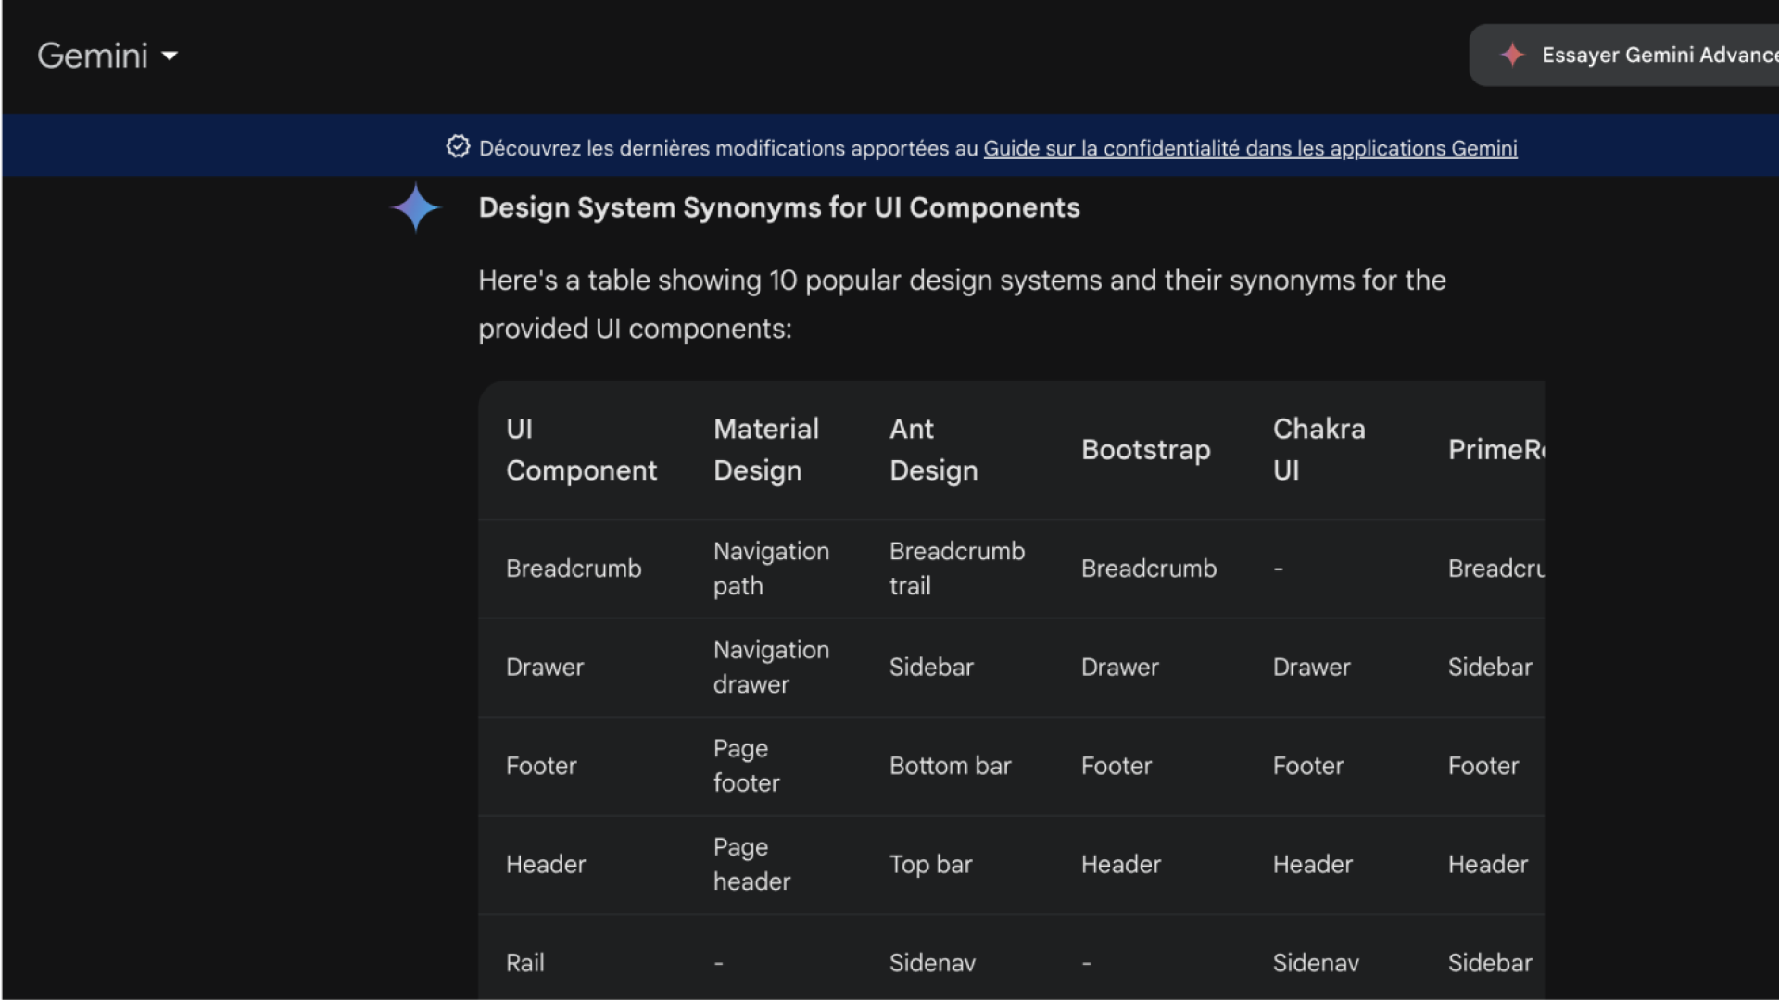Click 'Sidebar' in the Ant Design Drawer row
Image resolution: width=1779 pixels, height=1000 pixels.
click(931, 667)
